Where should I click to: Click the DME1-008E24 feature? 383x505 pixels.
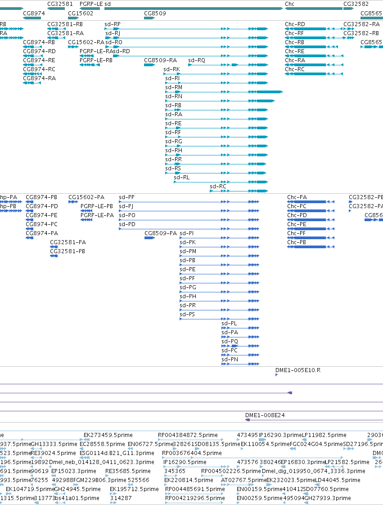coord(314,420)
